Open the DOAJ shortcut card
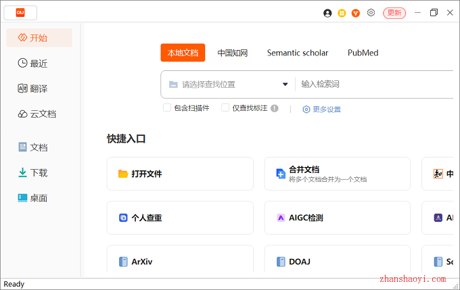460x290 pixels. (x=338, y=259)
